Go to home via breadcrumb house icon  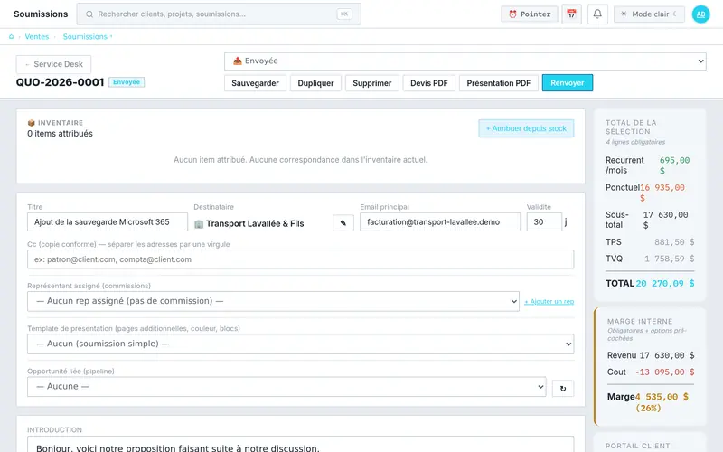click(12, 36)
